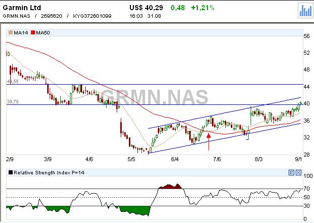Click the 2/9 date axis label

(x=10, y=159)
